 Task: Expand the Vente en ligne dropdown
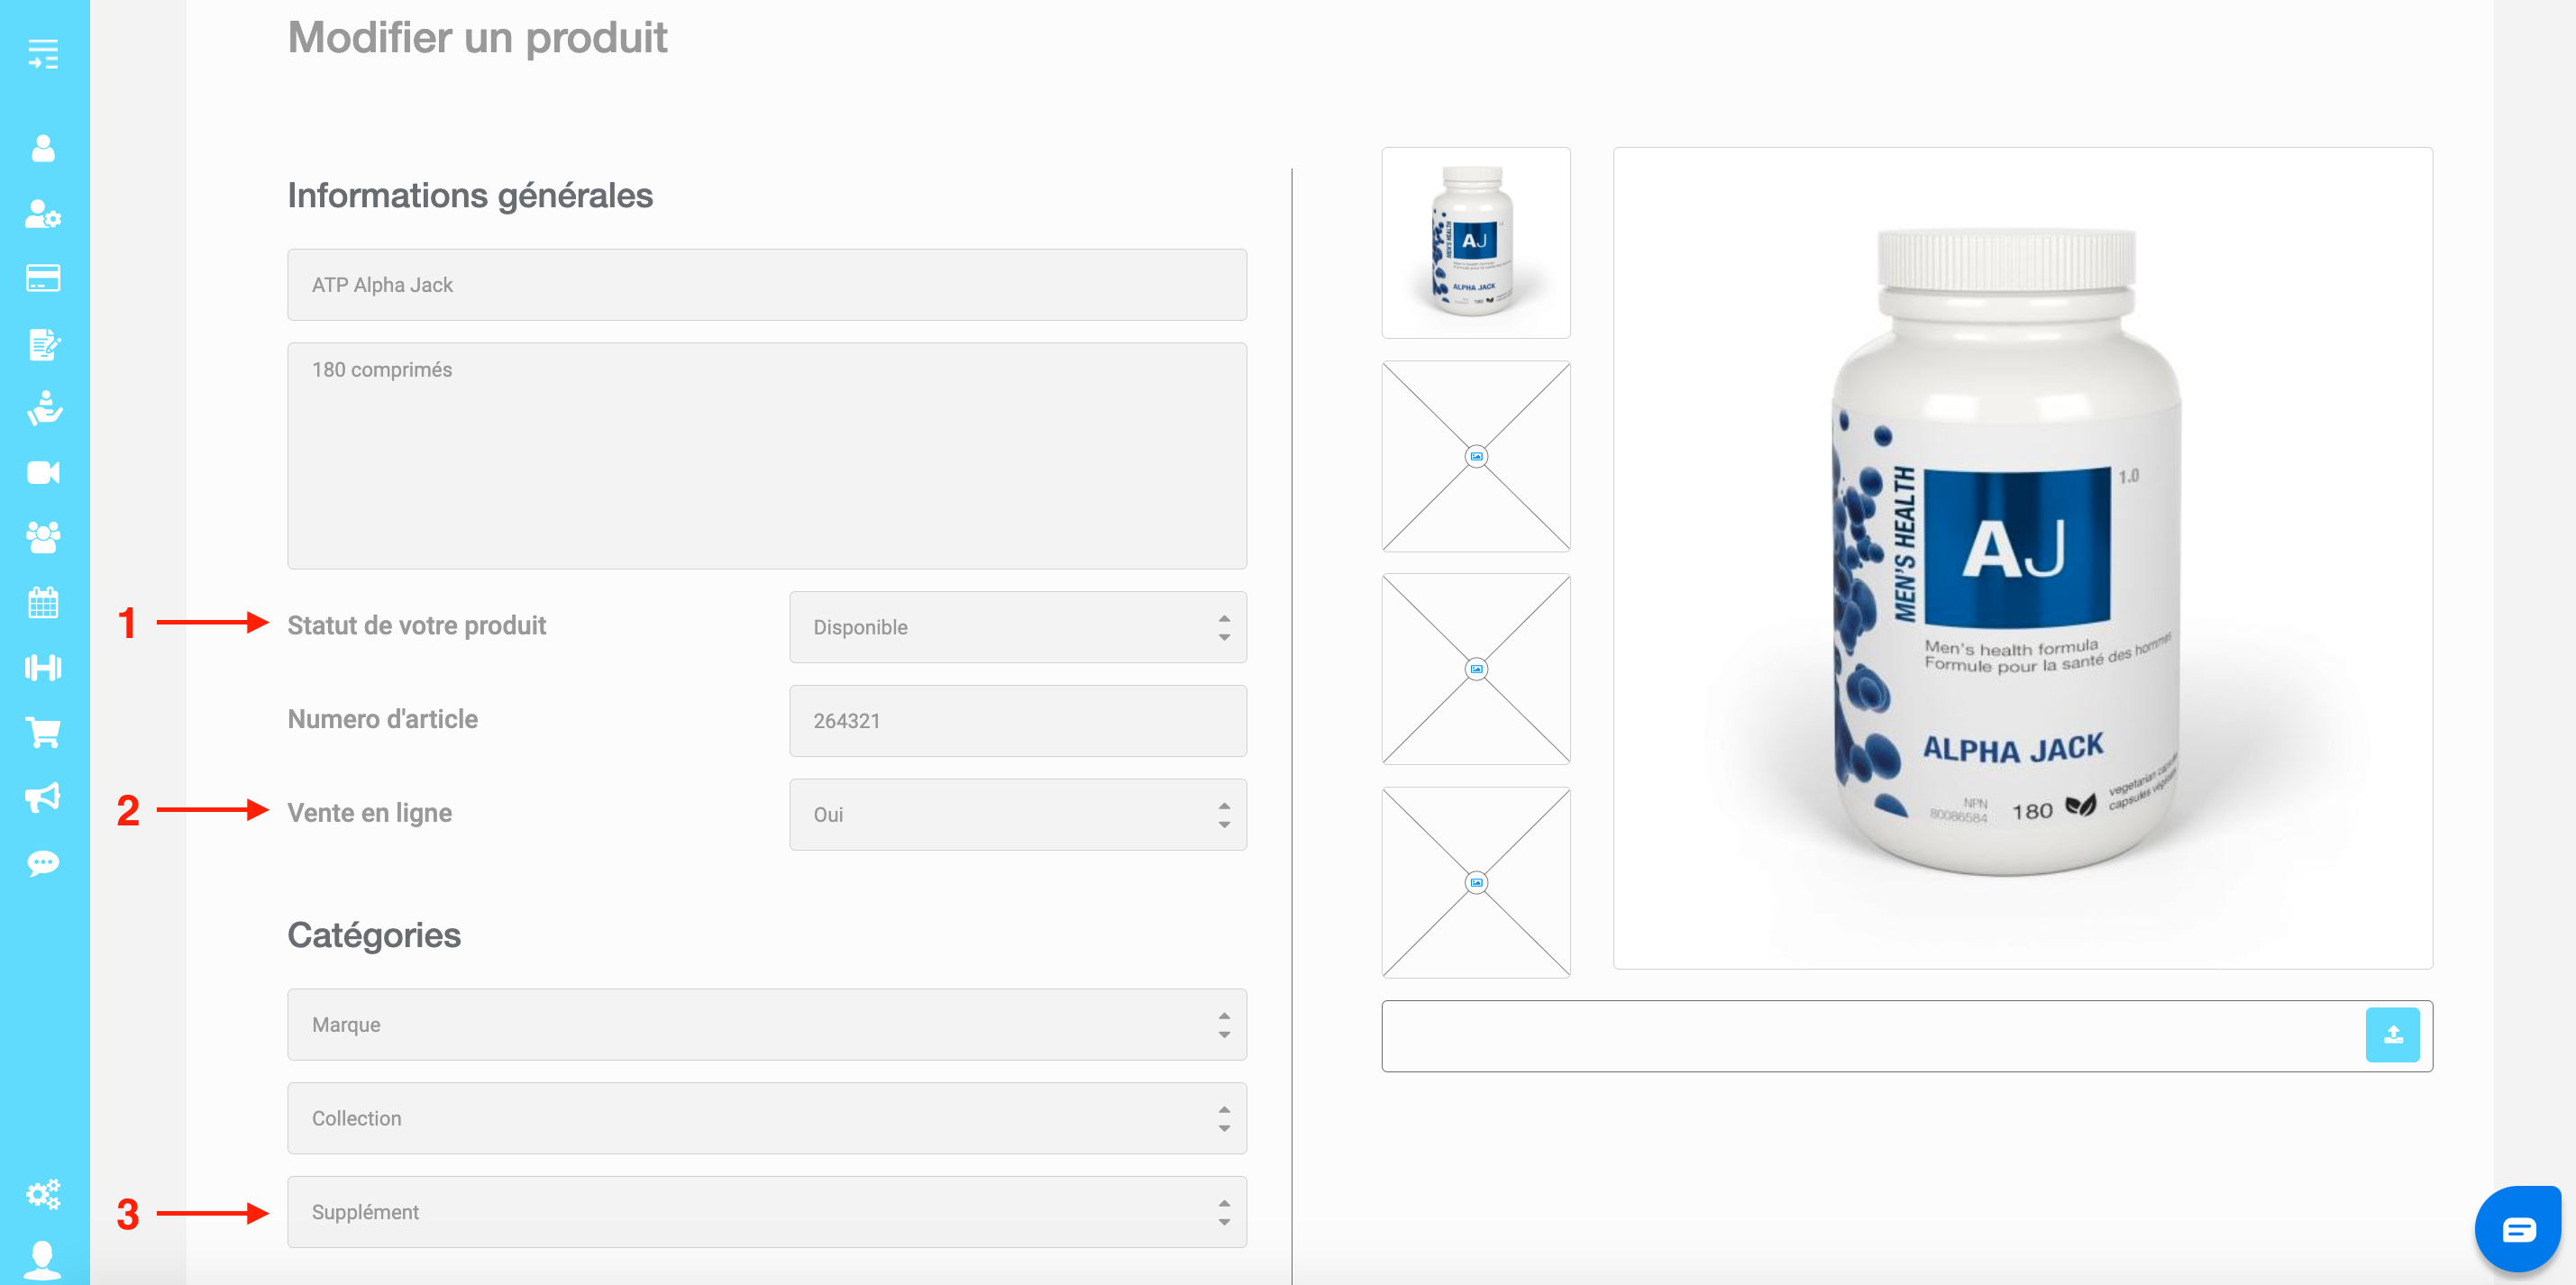tap(1018, 814)
